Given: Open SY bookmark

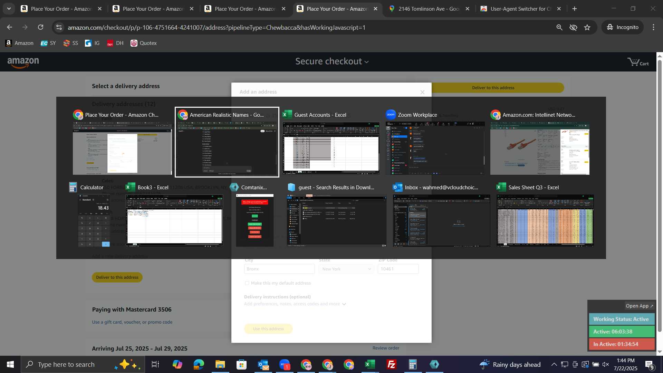Looking at the screenshot, I should tap(48, 43).
